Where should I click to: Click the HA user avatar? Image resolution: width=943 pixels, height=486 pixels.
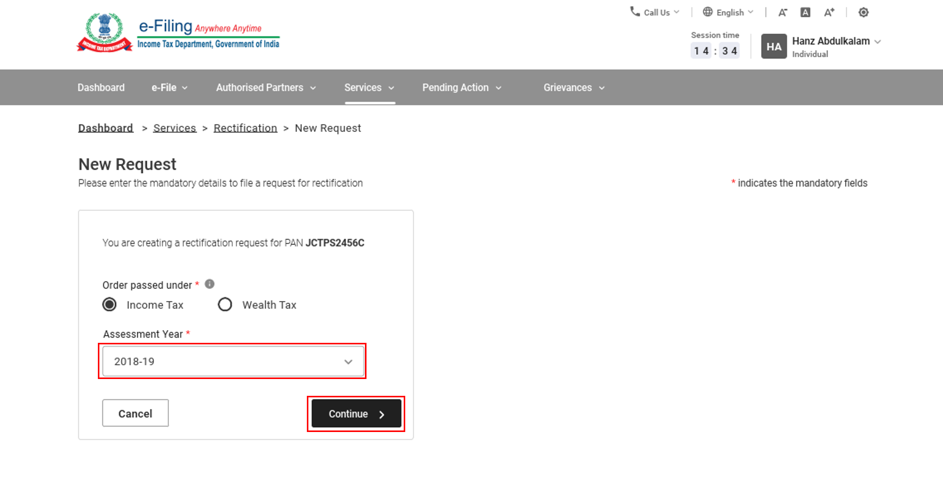click(774, 46)
